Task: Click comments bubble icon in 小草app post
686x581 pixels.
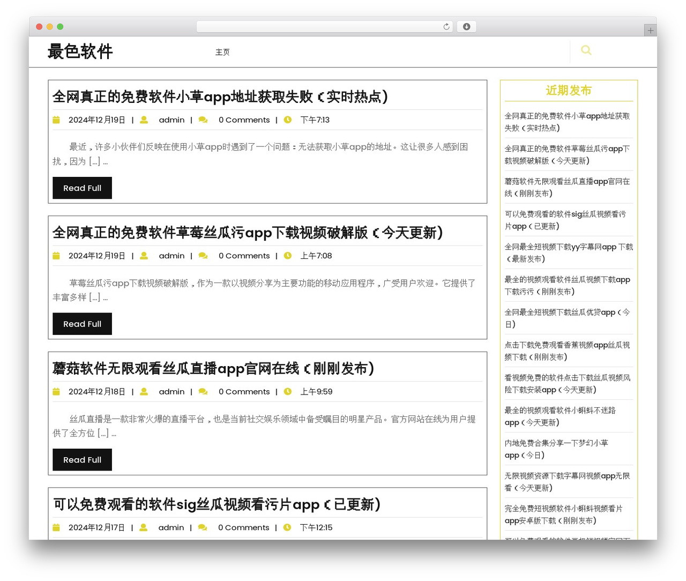Action: click(x=203, y=120)
